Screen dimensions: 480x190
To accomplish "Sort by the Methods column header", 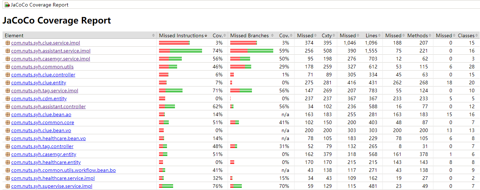I will point(419,35).
